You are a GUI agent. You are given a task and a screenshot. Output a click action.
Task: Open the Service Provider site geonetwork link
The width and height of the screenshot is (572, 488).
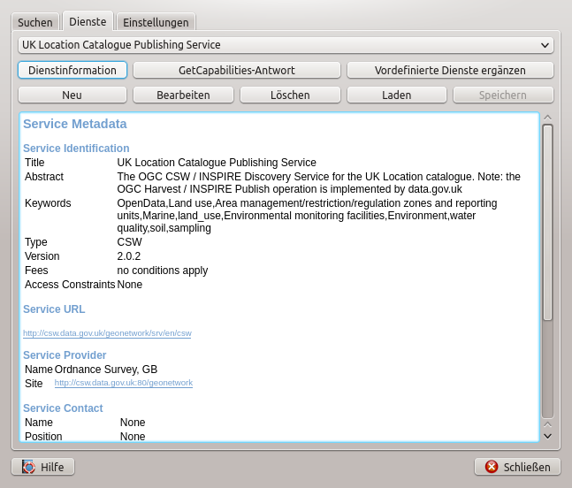124,383
